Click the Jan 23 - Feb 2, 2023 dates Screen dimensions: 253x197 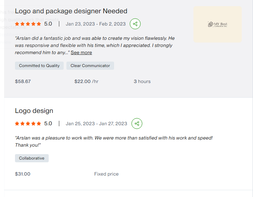coord(96,24)
